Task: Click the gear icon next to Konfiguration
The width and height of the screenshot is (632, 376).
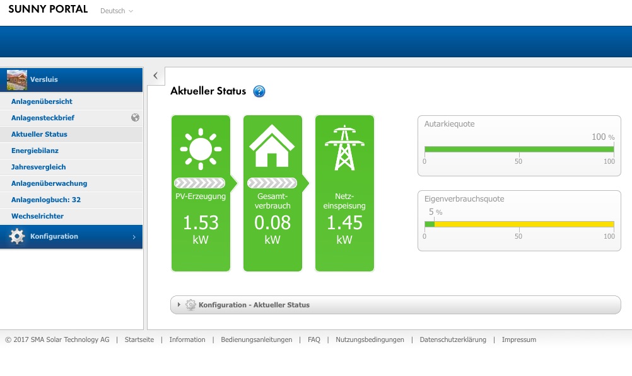Action: pos(17,237)
